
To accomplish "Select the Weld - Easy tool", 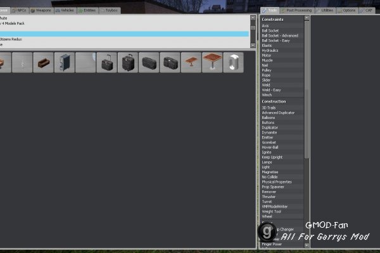I will click(x=282, y=90).
